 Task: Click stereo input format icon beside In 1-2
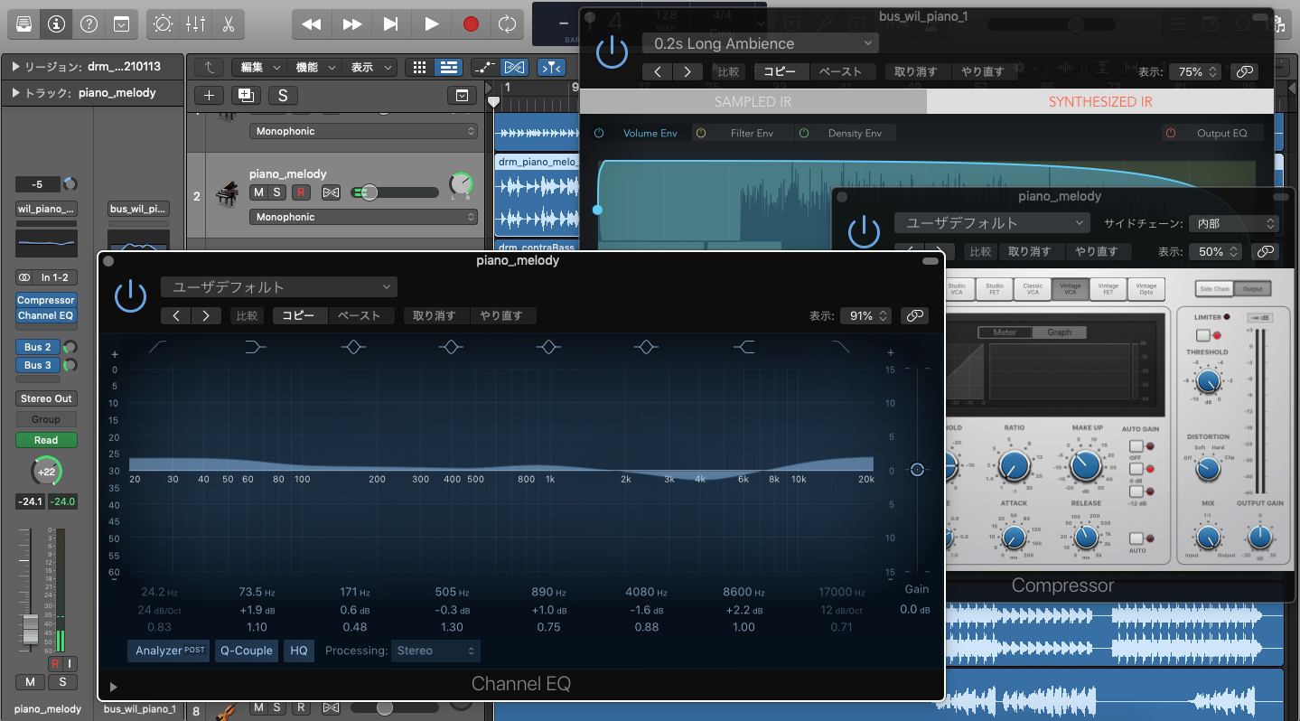click(x=24, y=277)
